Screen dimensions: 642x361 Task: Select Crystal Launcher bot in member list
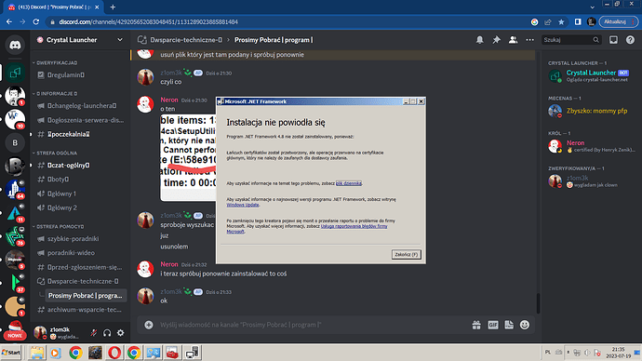tap(590, 75)
